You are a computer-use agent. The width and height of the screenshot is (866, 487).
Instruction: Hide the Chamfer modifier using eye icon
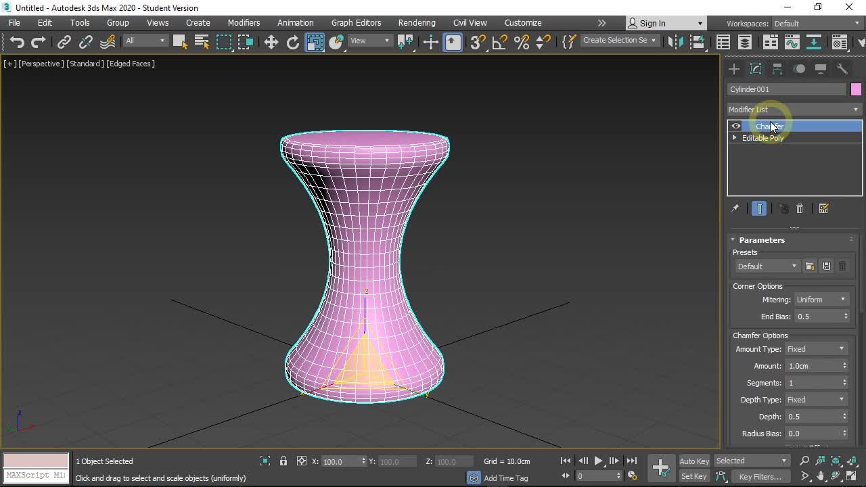pyautogui.click(x=735, y=126)
